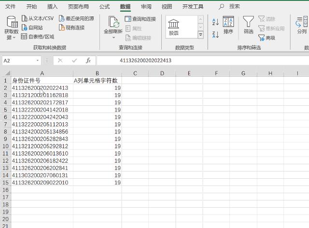Open 最近使用的源 recent sources
This screenshot has width=309, height=228.
click(x=76, y=18)
